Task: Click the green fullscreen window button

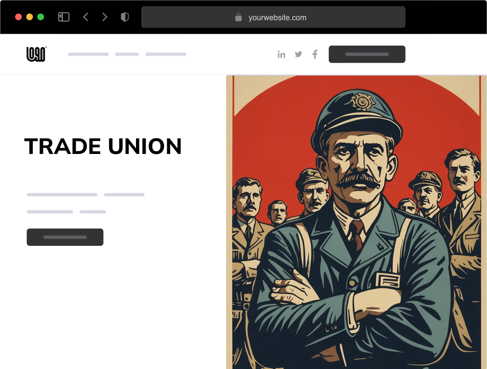Action: click(x=41, y=17)
